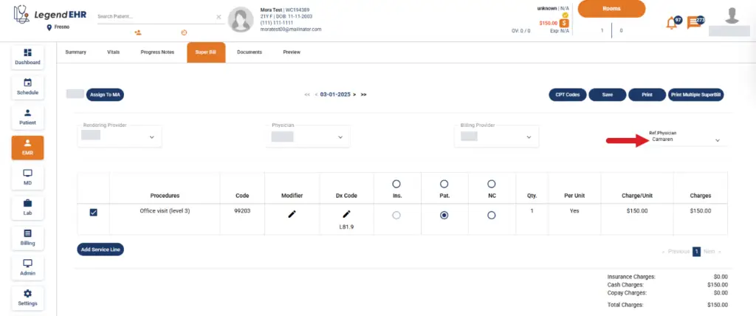Open the Billing Provider dropdown

[x=528, y=137]
